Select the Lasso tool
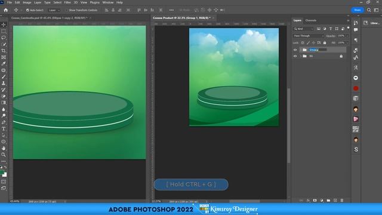This screenshot has height=215, width=382. pyautogui.click(x=4, y=38)
